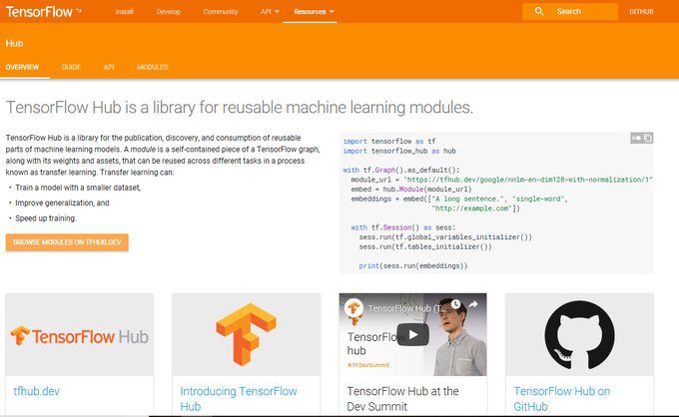Click the video's Watch Later clock icon
The image size is (679, 417).
tap(455, 304)
